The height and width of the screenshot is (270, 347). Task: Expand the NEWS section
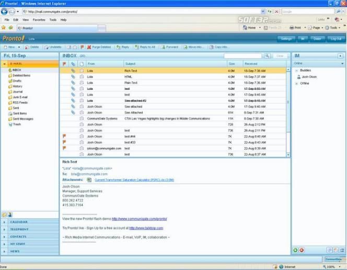pyautogui.click(x=30, y=251)
